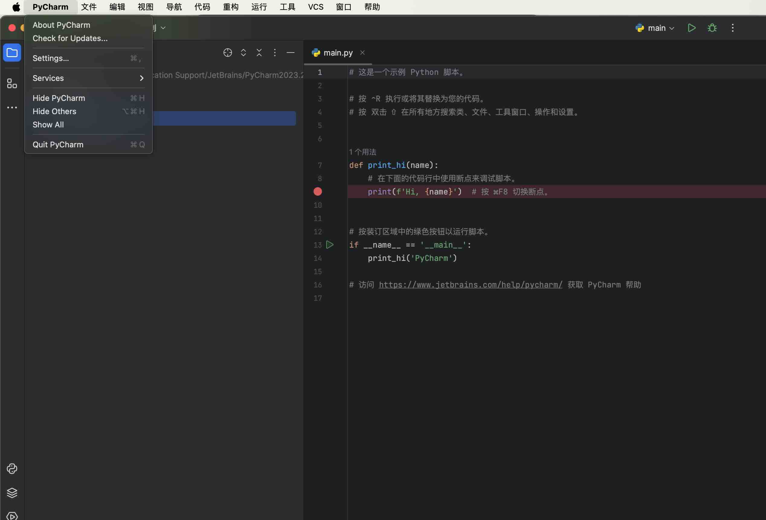
Task: Click line number 1 in the gutter
Action: click(319, 72)
